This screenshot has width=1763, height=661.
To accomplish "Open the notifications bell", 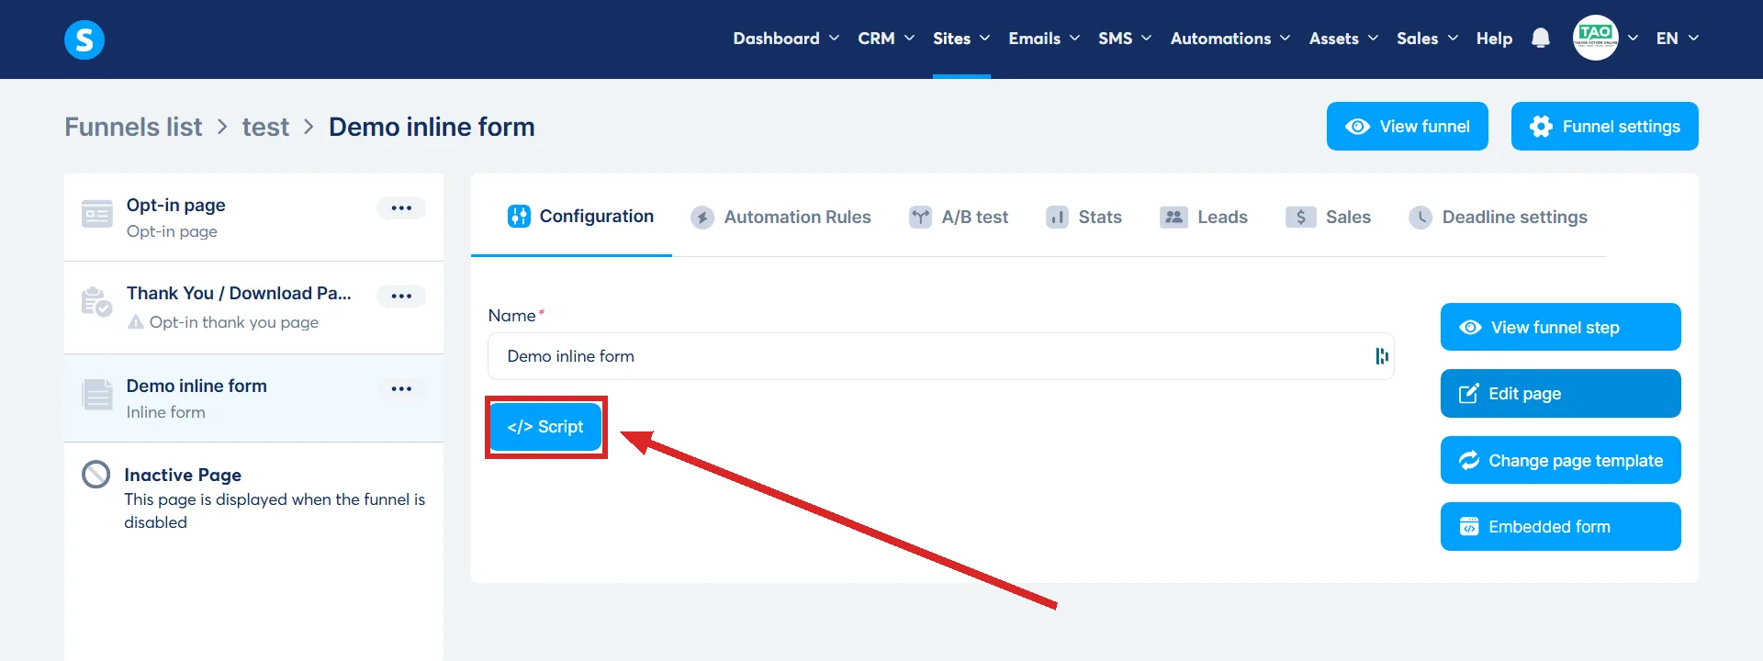I will [1541, 39].
